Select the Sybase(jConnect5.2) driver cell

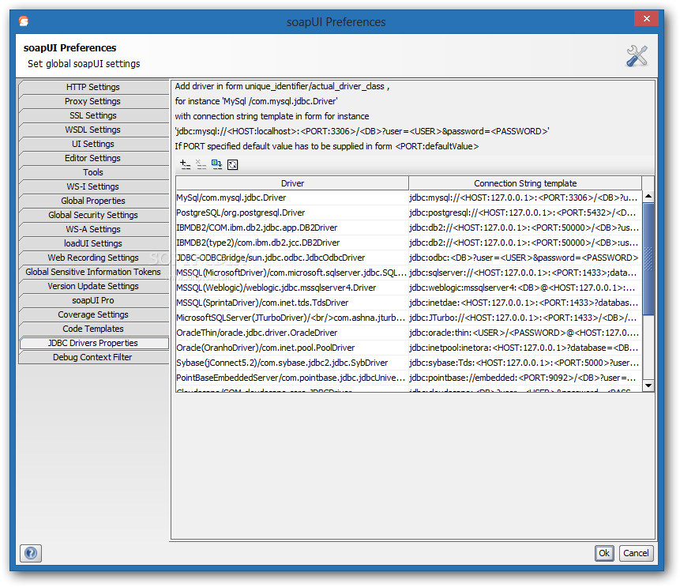pyautogui.click(x=292, y=363)
